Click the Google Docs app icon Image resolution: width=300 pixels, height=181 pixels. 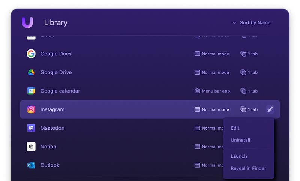click(31, 54)
